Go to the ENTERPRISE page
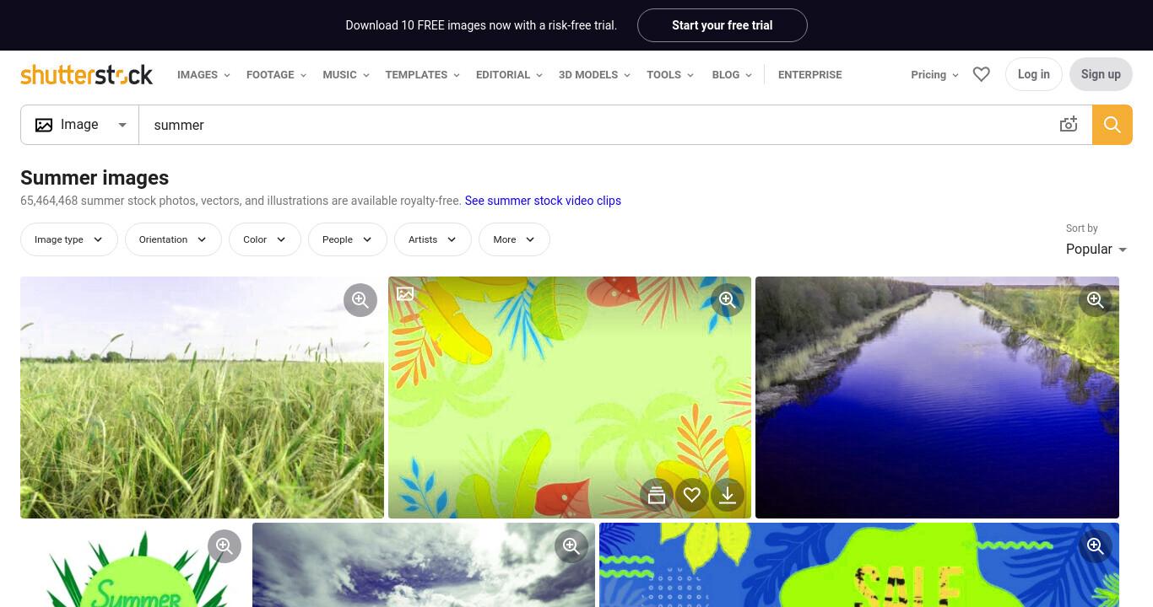1153x607 pixels. 809,74
